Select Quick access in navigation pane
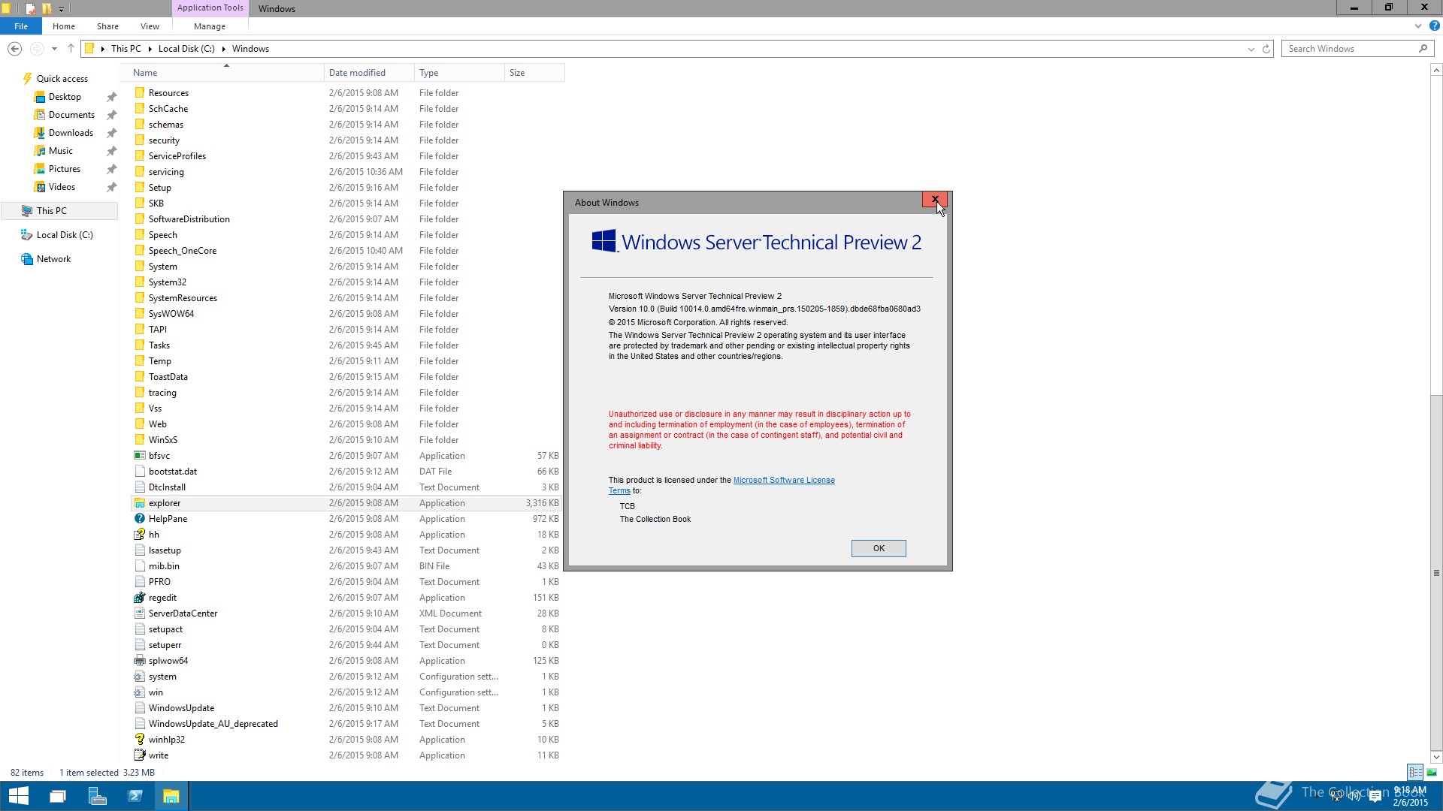1443x811 pixels. coord(62,79)
